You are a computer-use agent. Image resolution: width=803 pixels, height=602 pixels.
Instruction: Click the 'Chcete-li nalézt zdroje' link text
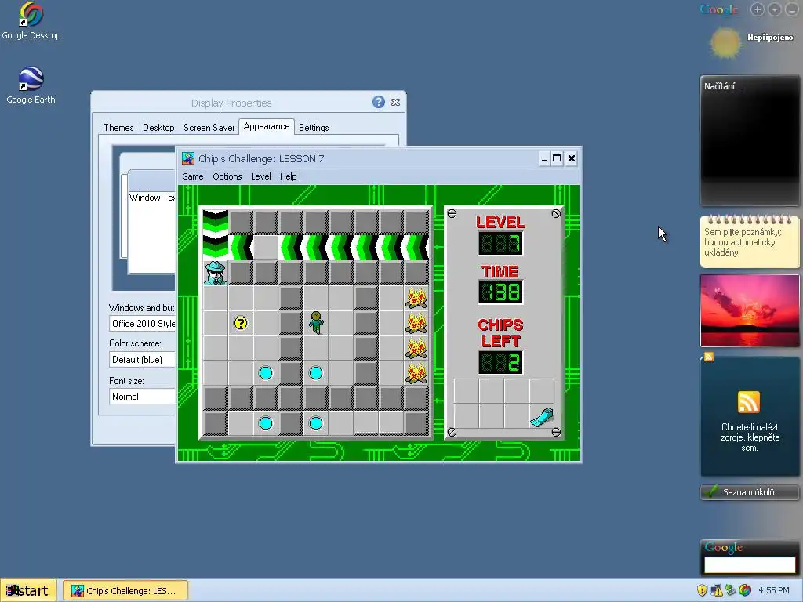750,437
